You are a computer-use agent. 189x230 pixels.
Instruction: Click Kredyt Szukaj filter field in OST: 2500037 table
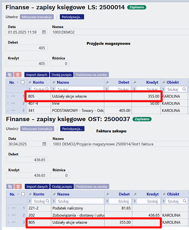click(148, 201)
